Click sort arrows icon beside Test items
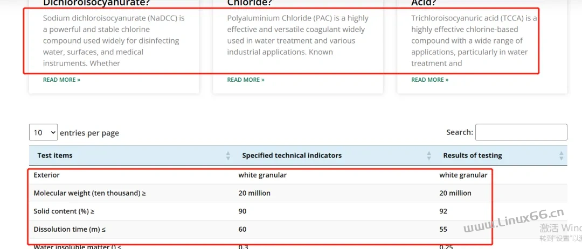This screenshot has width=582, height=249. [x=228, y=155]
